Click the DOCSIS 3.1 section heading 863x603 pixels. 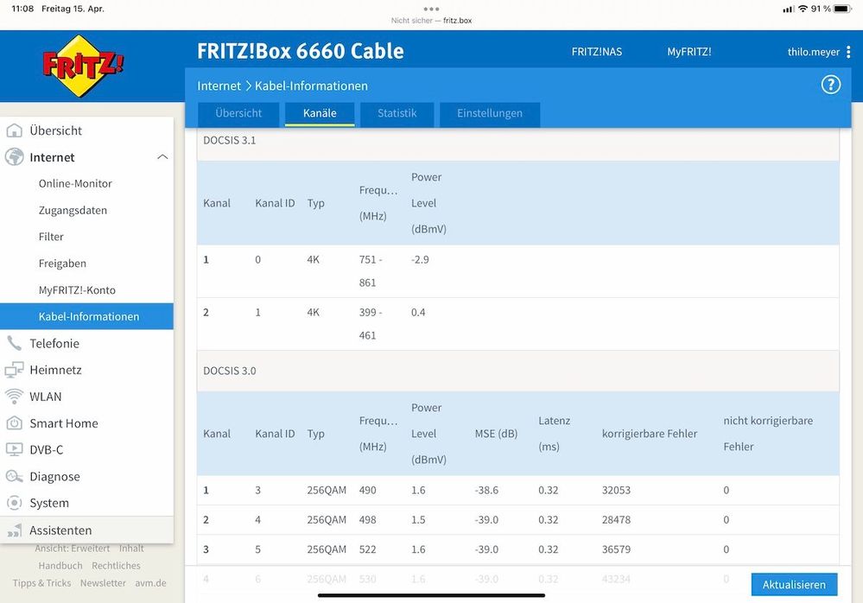tap(230, 140)
